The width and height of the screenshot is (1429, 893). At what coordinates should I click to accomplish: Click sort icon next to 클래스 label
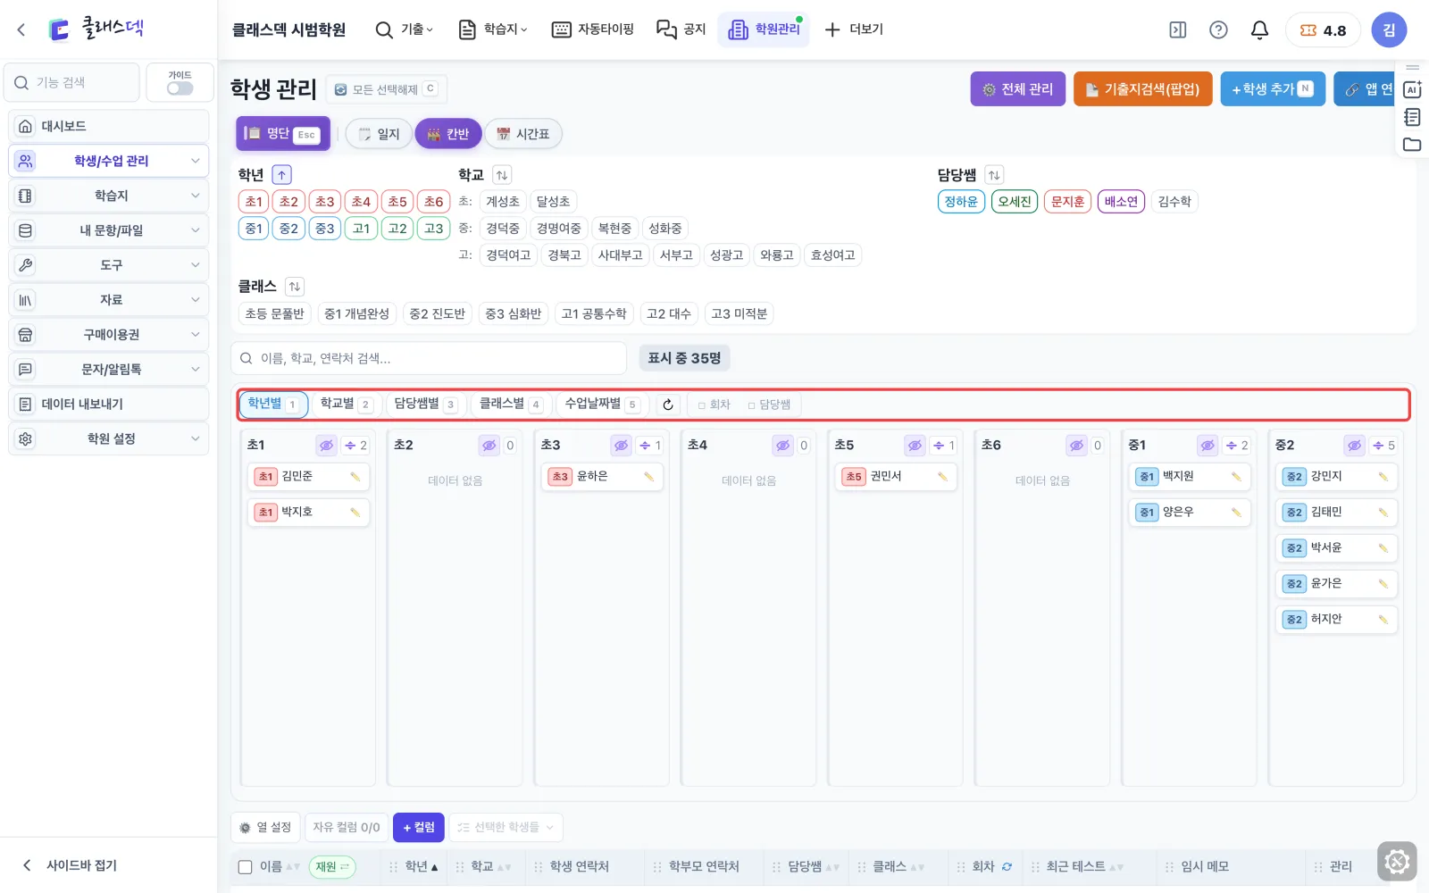(295, 287)
